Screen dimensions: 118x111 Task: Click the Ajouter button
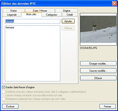(68, 21)
